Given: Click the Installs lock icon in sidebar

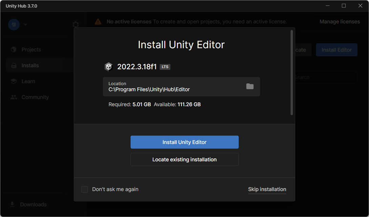Looking at the screenshot, I should pos(14,65).
